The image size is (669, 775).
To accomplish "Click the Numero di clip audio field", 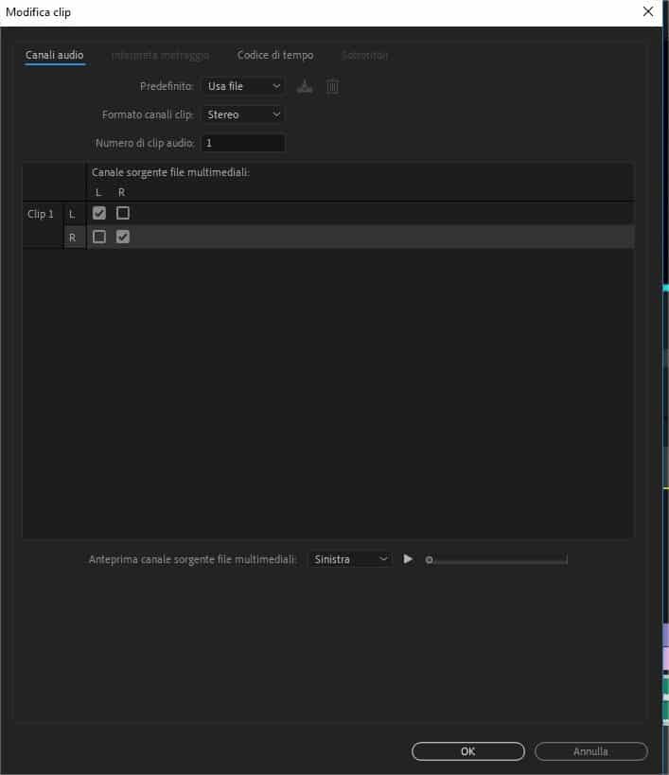I will 242,143.
